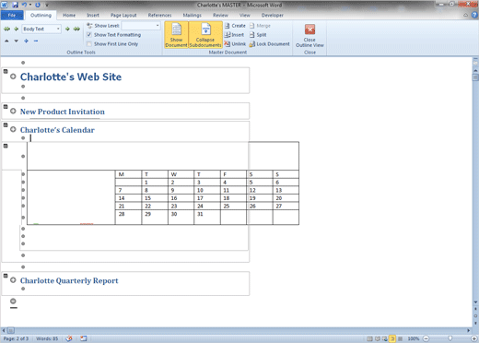Click the Show Document button
The image size is (479, 343).
176,35
